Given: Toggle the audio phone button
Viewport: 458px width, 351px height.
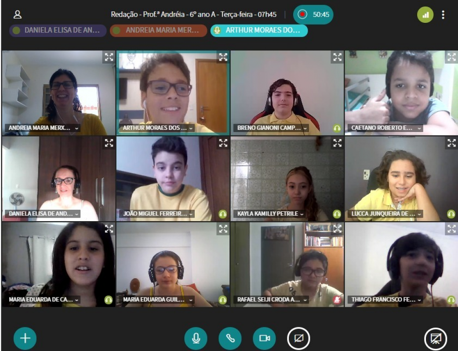Looking at the screenshot, I should point(230,338).
